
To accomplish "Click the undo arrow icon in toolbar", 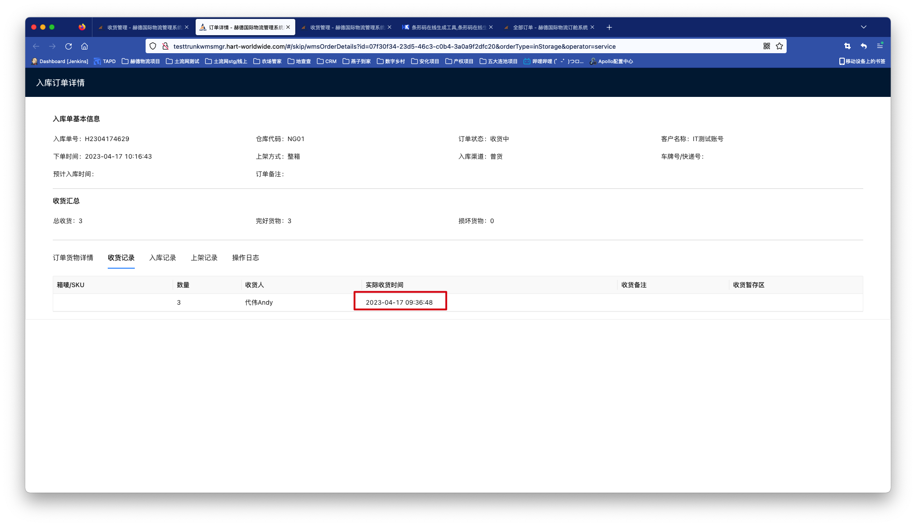I will click(x=863, y=46).
